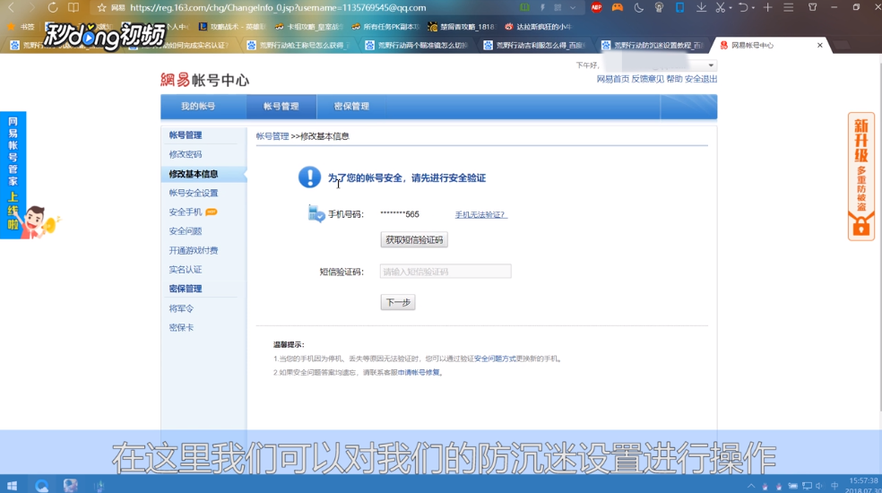Click 帮助 link at top
Screen dimensions: 882x493
(674, 79)
